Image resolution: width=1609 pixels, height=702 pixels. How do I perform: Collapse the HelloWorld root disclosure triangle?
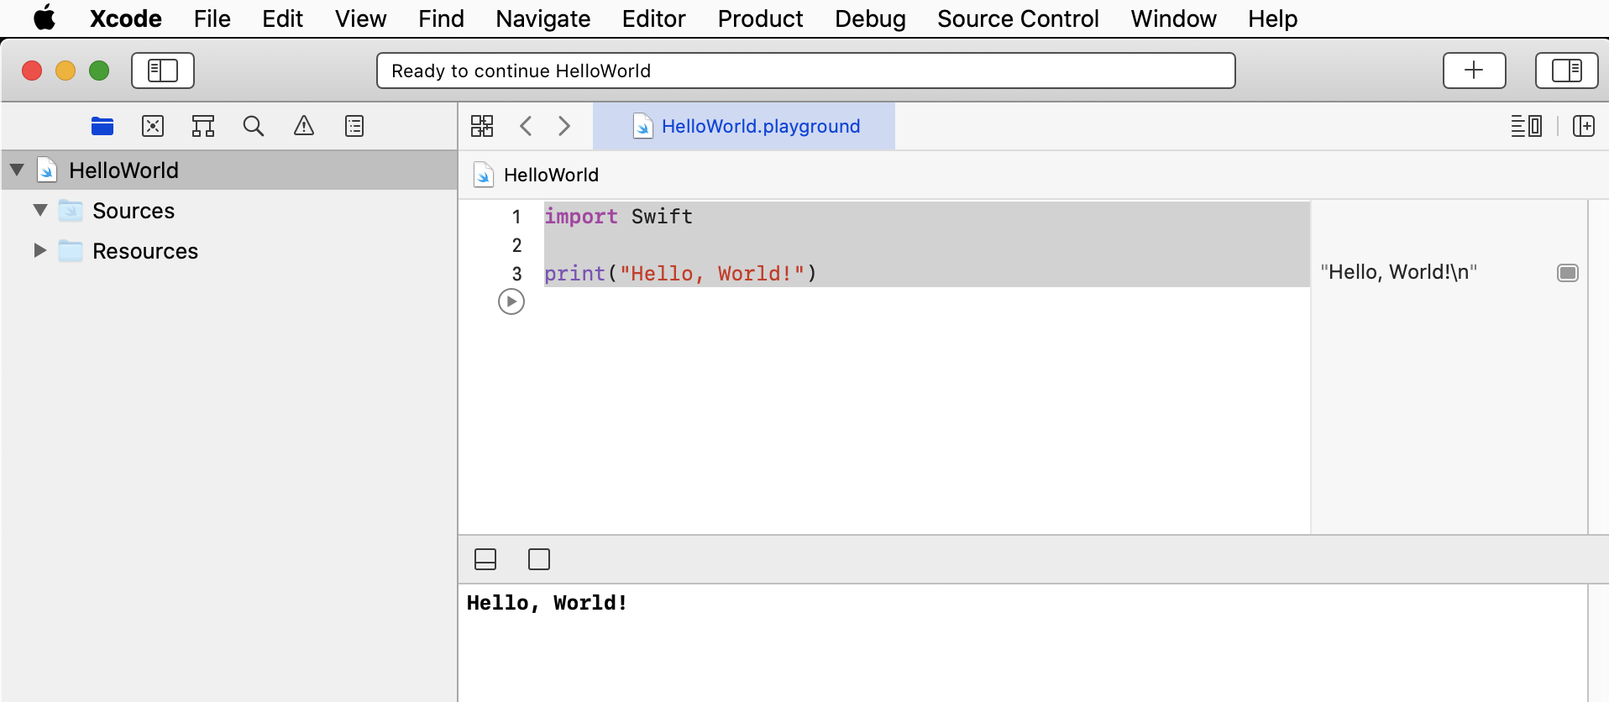coord(17,170)
